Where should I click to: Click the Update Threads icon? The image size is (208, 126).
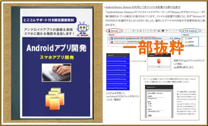[147, 31]
